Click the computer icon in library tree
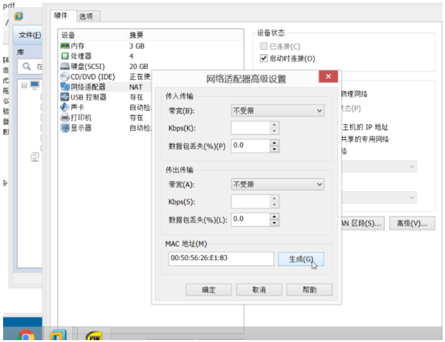Viewport: 445px width, 342px height. point(34,85)
